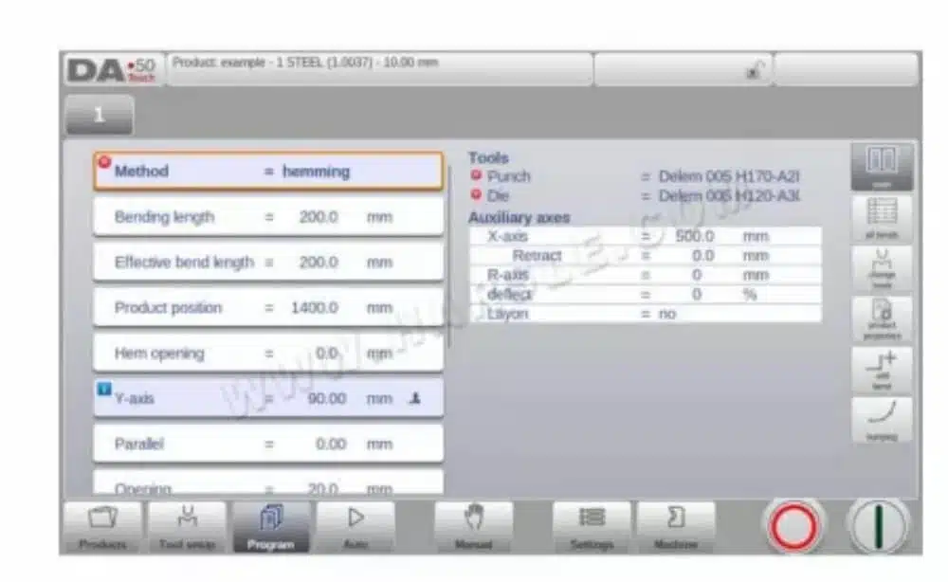Open the Method hemming selection field
The width and height of the screenshot is (948, 582).
268,171
